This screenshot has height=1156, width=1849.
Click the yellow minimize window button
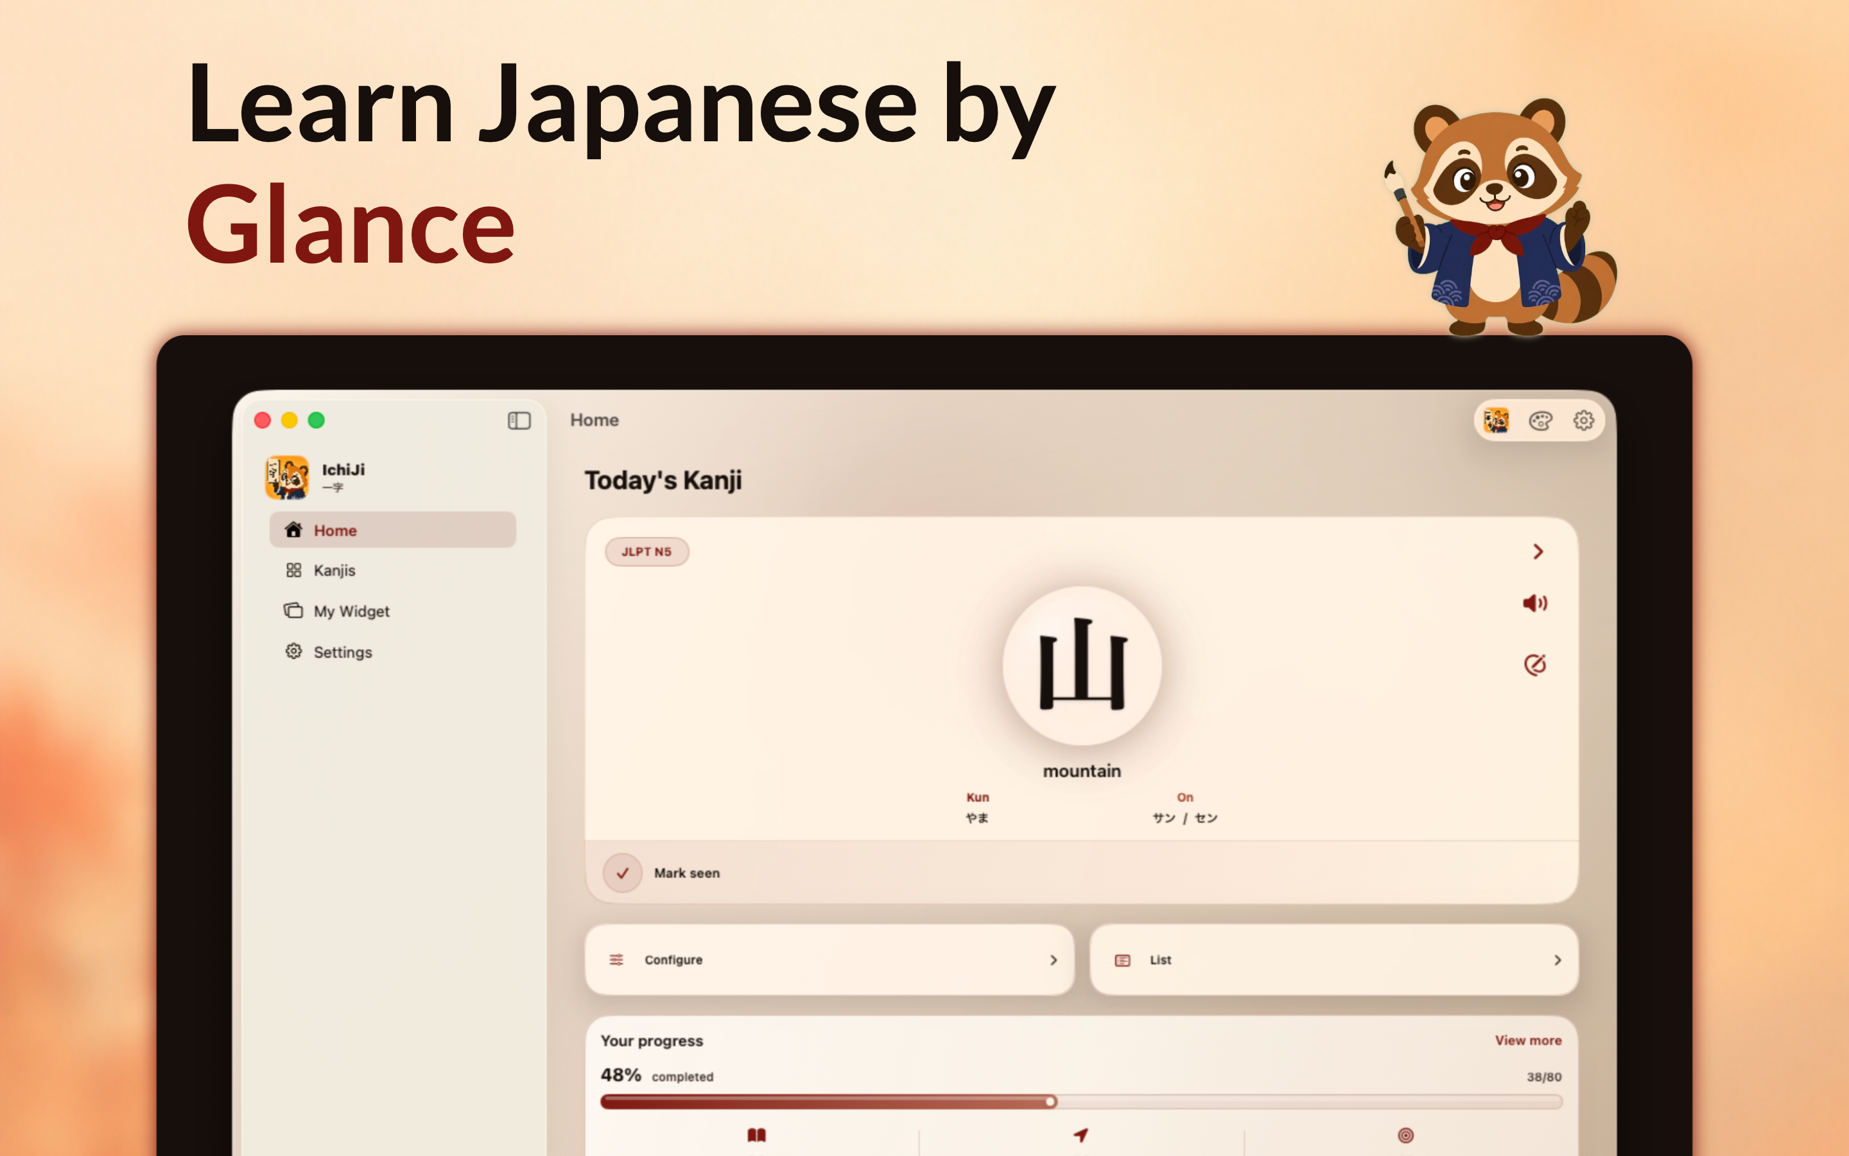289,420
